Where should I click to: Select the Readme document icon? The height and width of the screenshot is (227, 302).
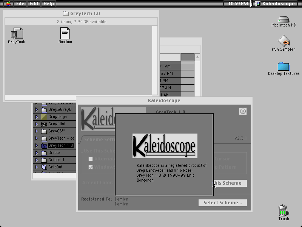tap(65, 33)
